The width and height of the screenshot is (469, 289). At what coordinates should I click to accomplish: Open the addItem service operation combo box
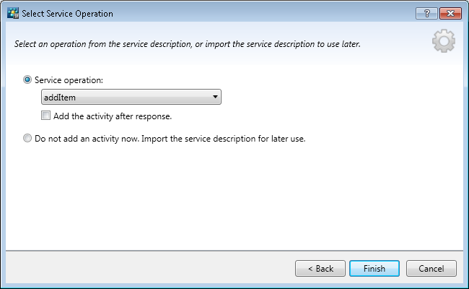[130, 98]
